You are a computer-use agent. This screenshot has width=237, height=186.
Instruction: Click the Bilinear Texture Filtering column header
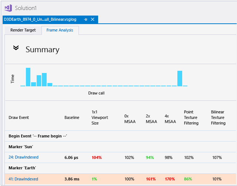[x=218, y=117]
